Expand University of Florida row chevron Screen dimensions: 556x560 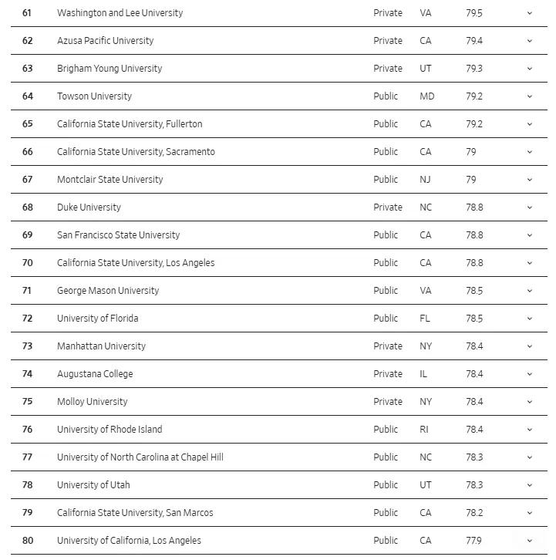click(530, 319)
